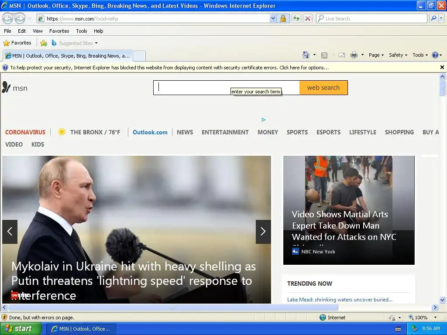
Task: Click the Live Search input box
Action: pyautogui.click(x=372, y=18)
